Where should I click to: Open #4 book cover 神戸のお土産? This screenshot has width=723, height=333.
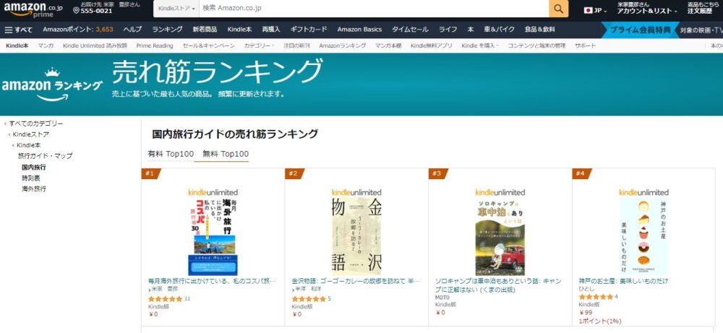pyautogui.click(x=643, y=237)
